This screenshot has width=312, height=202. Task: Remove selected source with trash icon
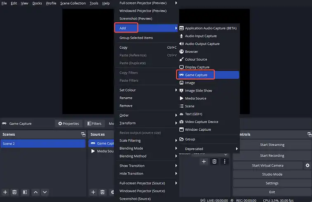[x=102, y=192]
